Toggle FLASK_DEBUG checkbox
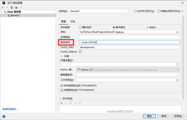The height and width of the screenshot is (120, 187). coord(80,52)
